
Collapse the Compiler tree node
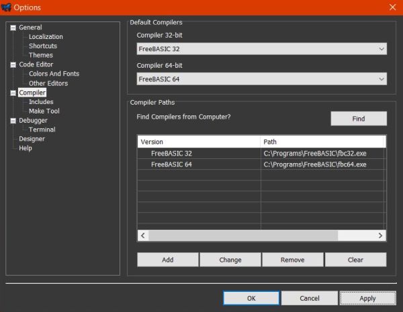click(13, 93)
